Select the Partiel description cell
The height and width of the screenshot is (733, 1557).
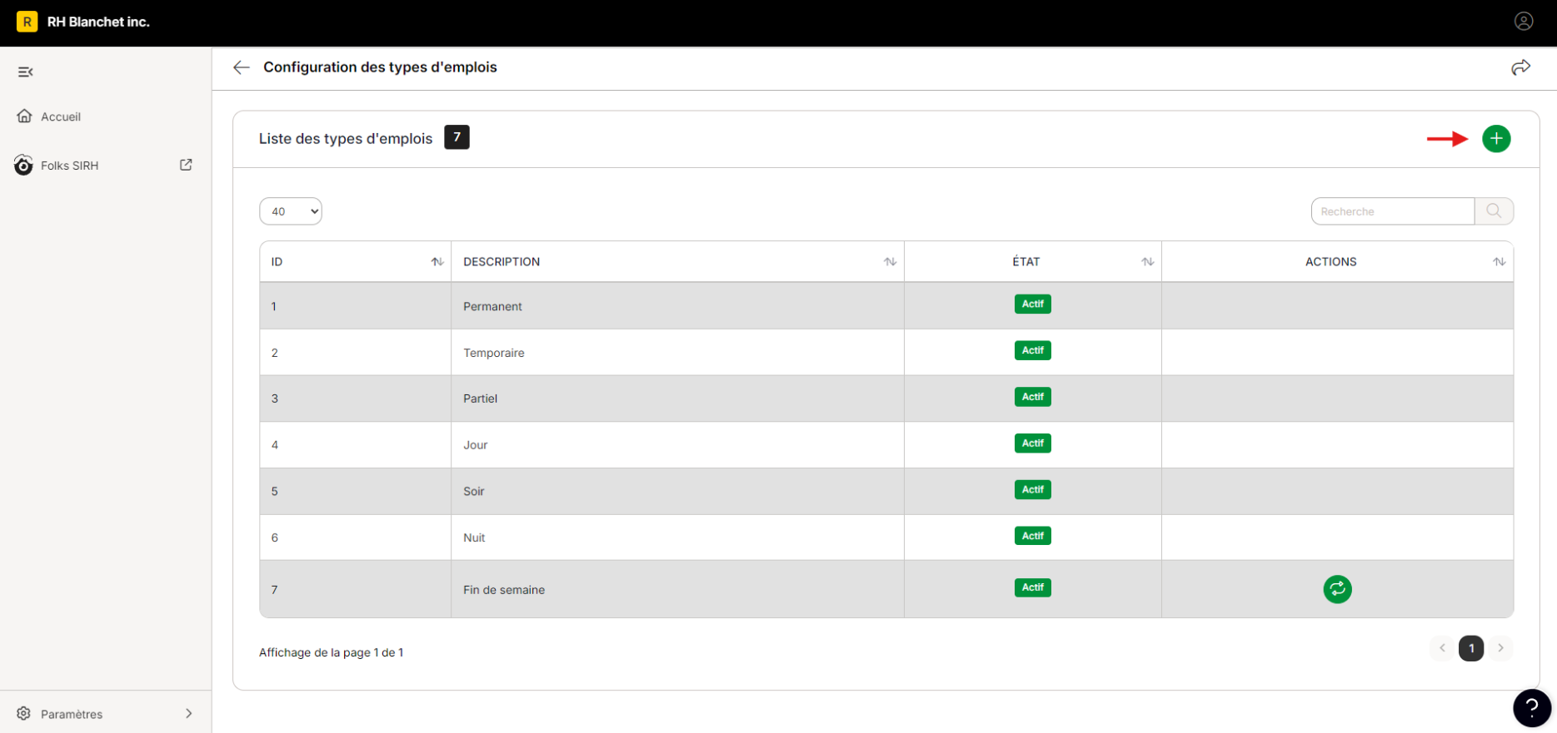pos(677,399)
